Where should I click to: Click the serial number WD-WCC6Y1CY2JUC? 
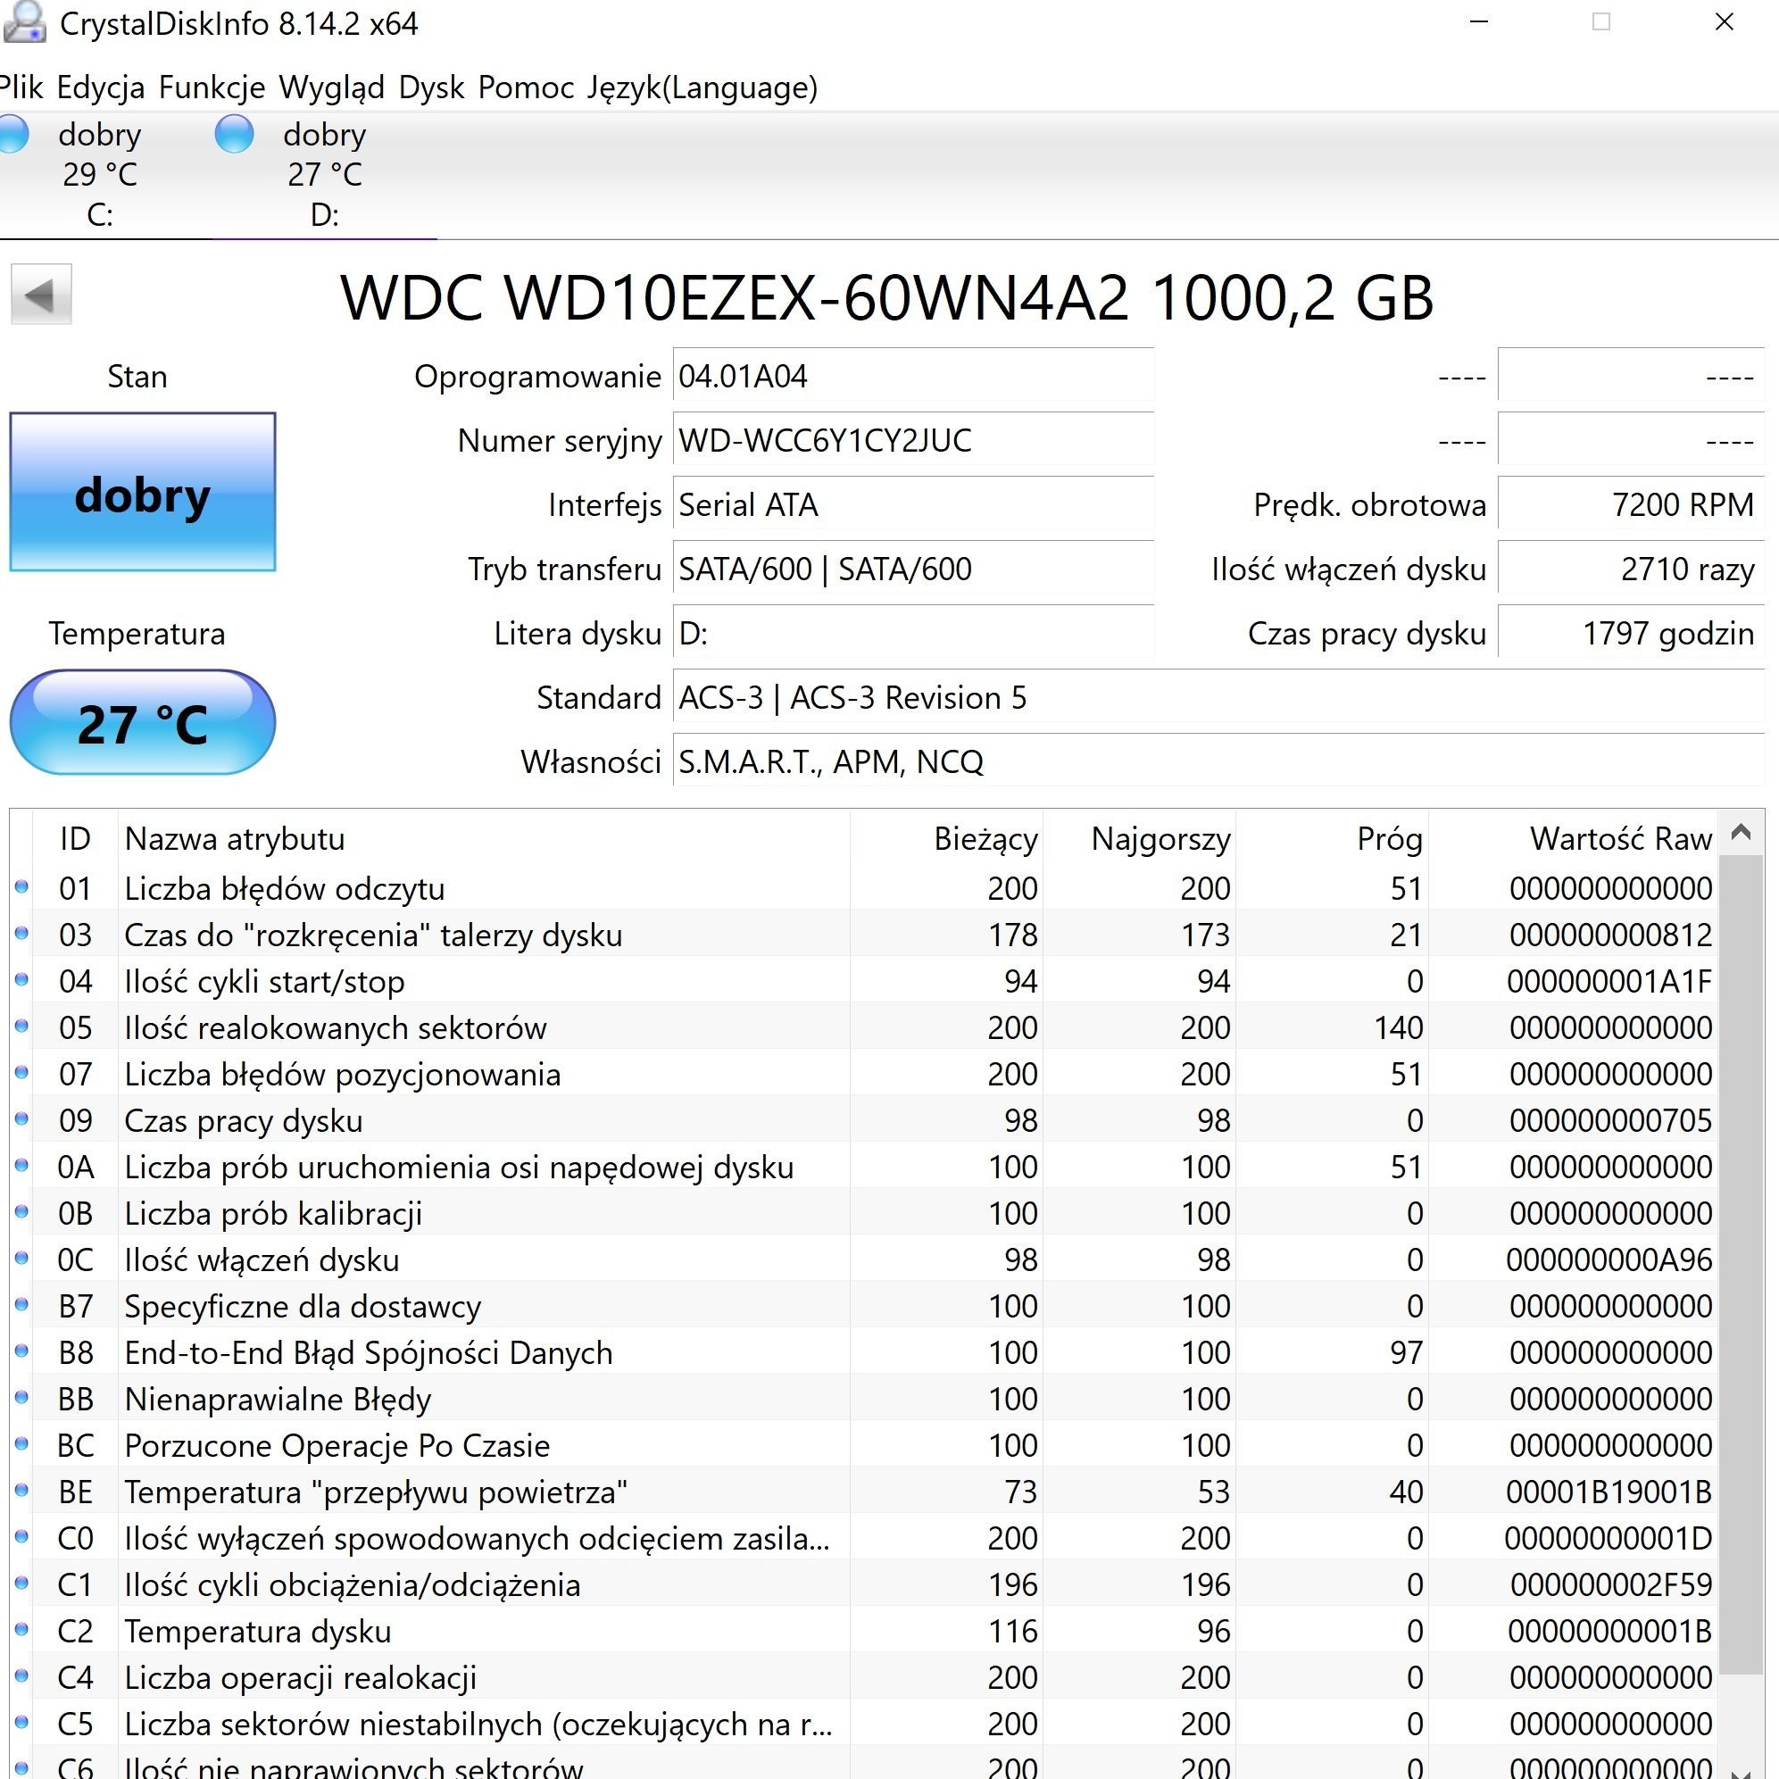[912, 440]
